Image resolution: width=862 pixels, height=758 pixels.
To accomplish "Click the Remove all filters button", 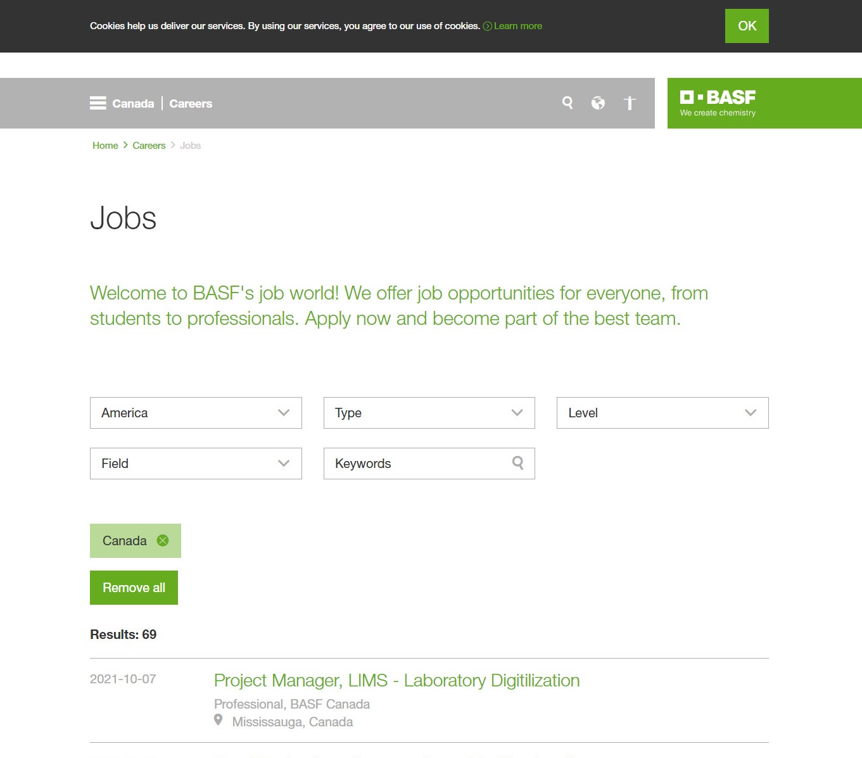I will tap(134, 588).
